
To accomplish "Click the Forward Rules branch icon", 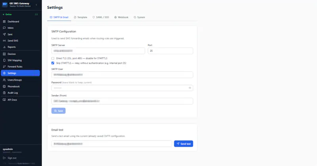I will 4,67.
